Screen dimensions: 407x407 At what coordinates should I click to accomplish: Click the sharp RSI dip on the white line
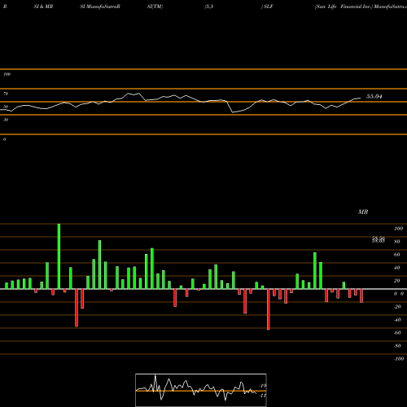pyautogui.click(x=233, y=112)
